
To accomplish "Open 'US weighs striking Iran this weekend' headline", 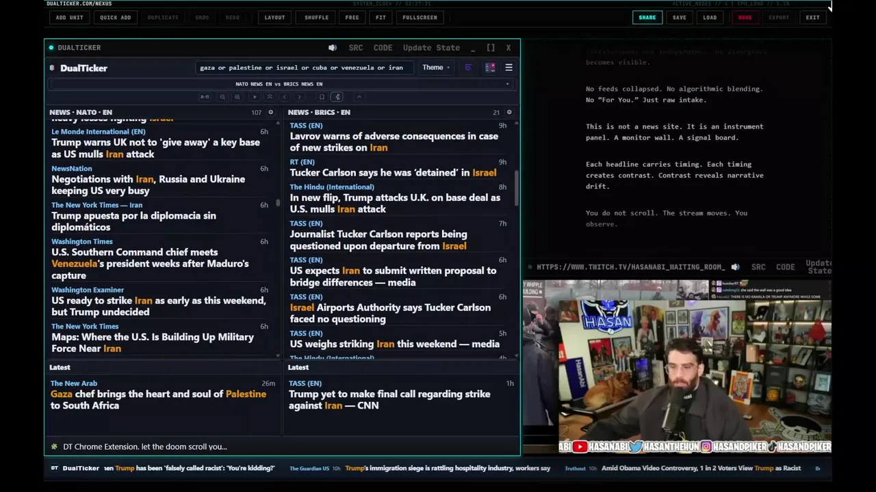I will click(x=394, y=344).
